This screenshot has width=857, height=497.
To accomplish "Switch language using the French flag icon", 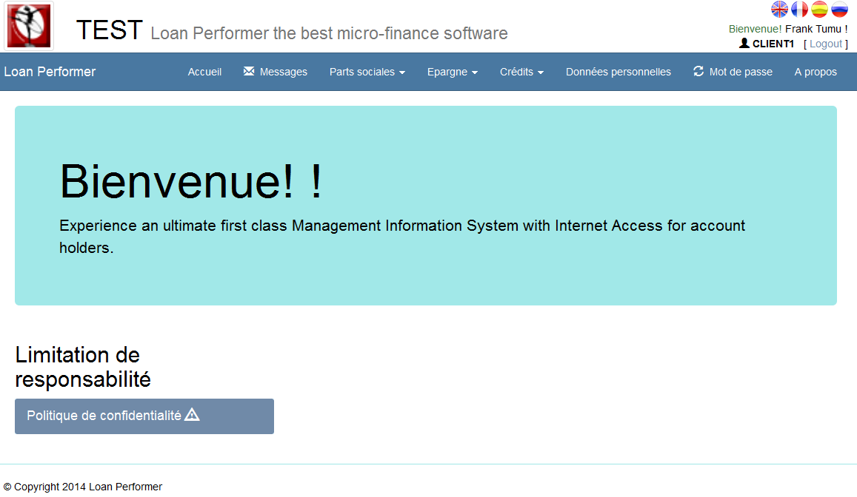I will (800, 10).
